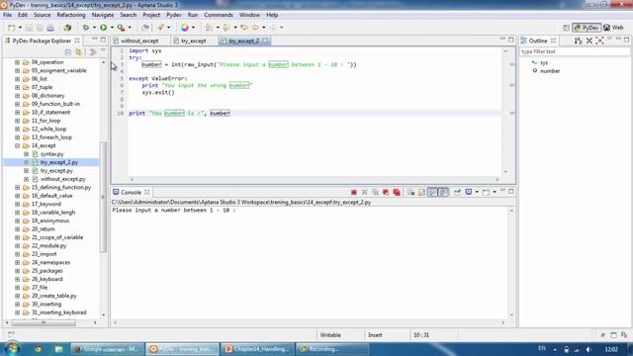This screenshot has width=633, height=356.
Task: Switch to try_except editor tab
Action: coord(194,41)
